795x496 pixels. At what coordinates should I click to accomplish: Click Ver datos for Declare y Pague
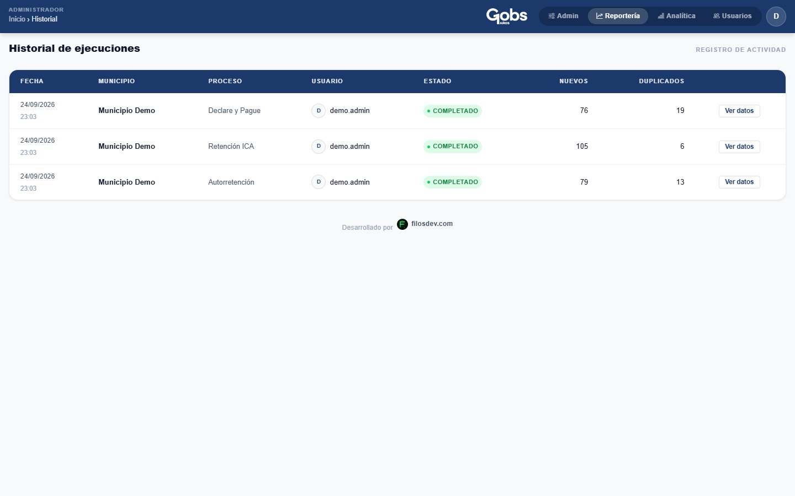click(739, 111)
